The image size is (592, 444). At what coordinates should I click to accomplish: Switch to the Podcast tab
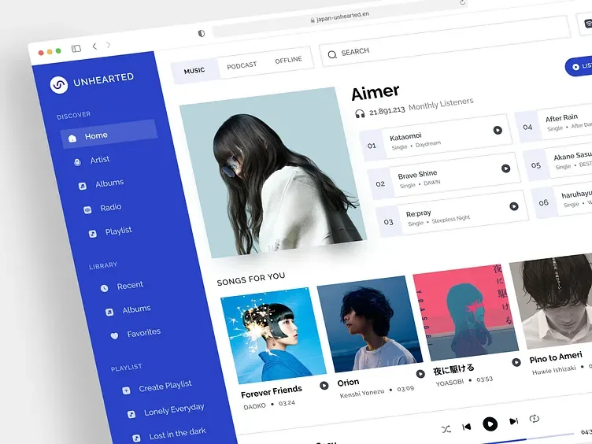pyautogui.click(x=242, y=65)
